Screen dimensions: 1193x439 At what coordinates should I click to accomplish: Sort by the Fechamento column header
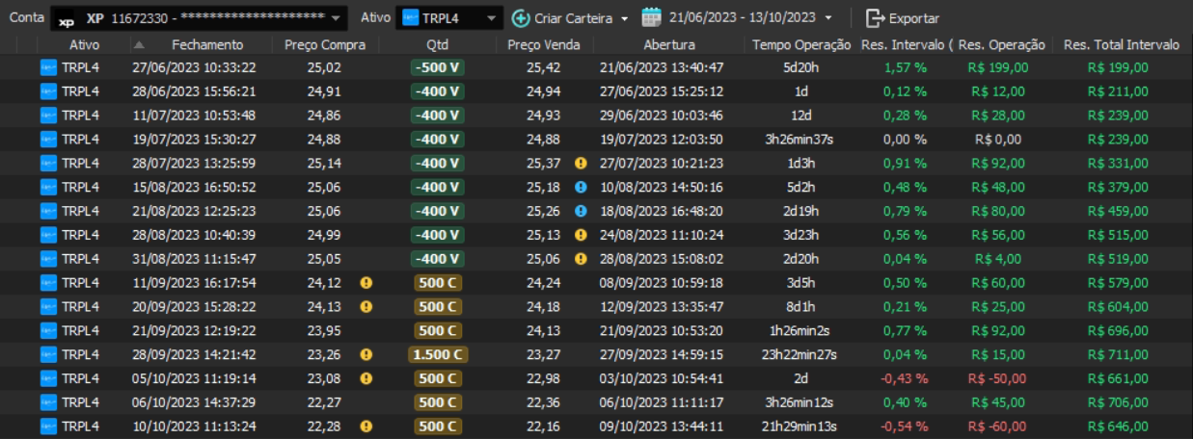(207, 44)
